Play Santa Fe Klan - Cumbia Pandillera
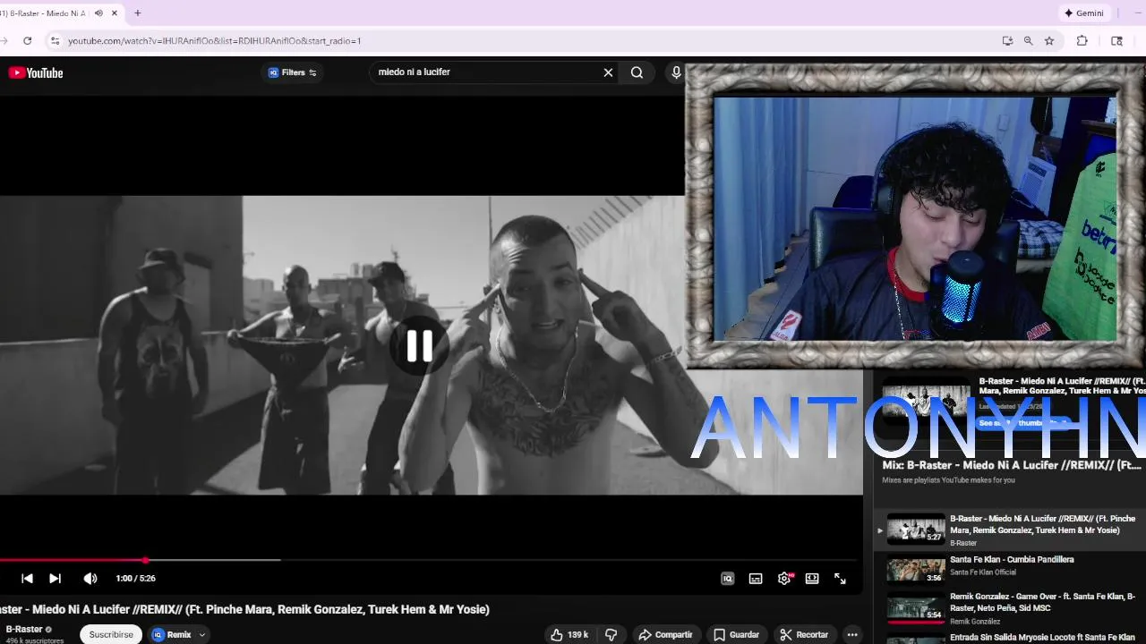 click(x=1012, y=560)
